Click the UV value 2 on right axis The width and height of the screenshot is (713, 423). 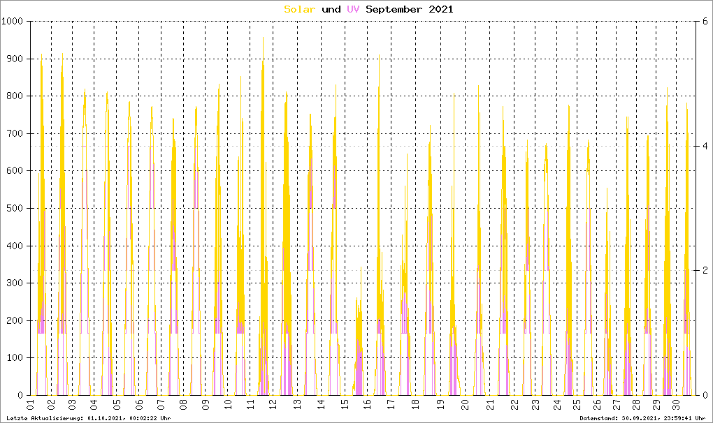pos(706,270)
